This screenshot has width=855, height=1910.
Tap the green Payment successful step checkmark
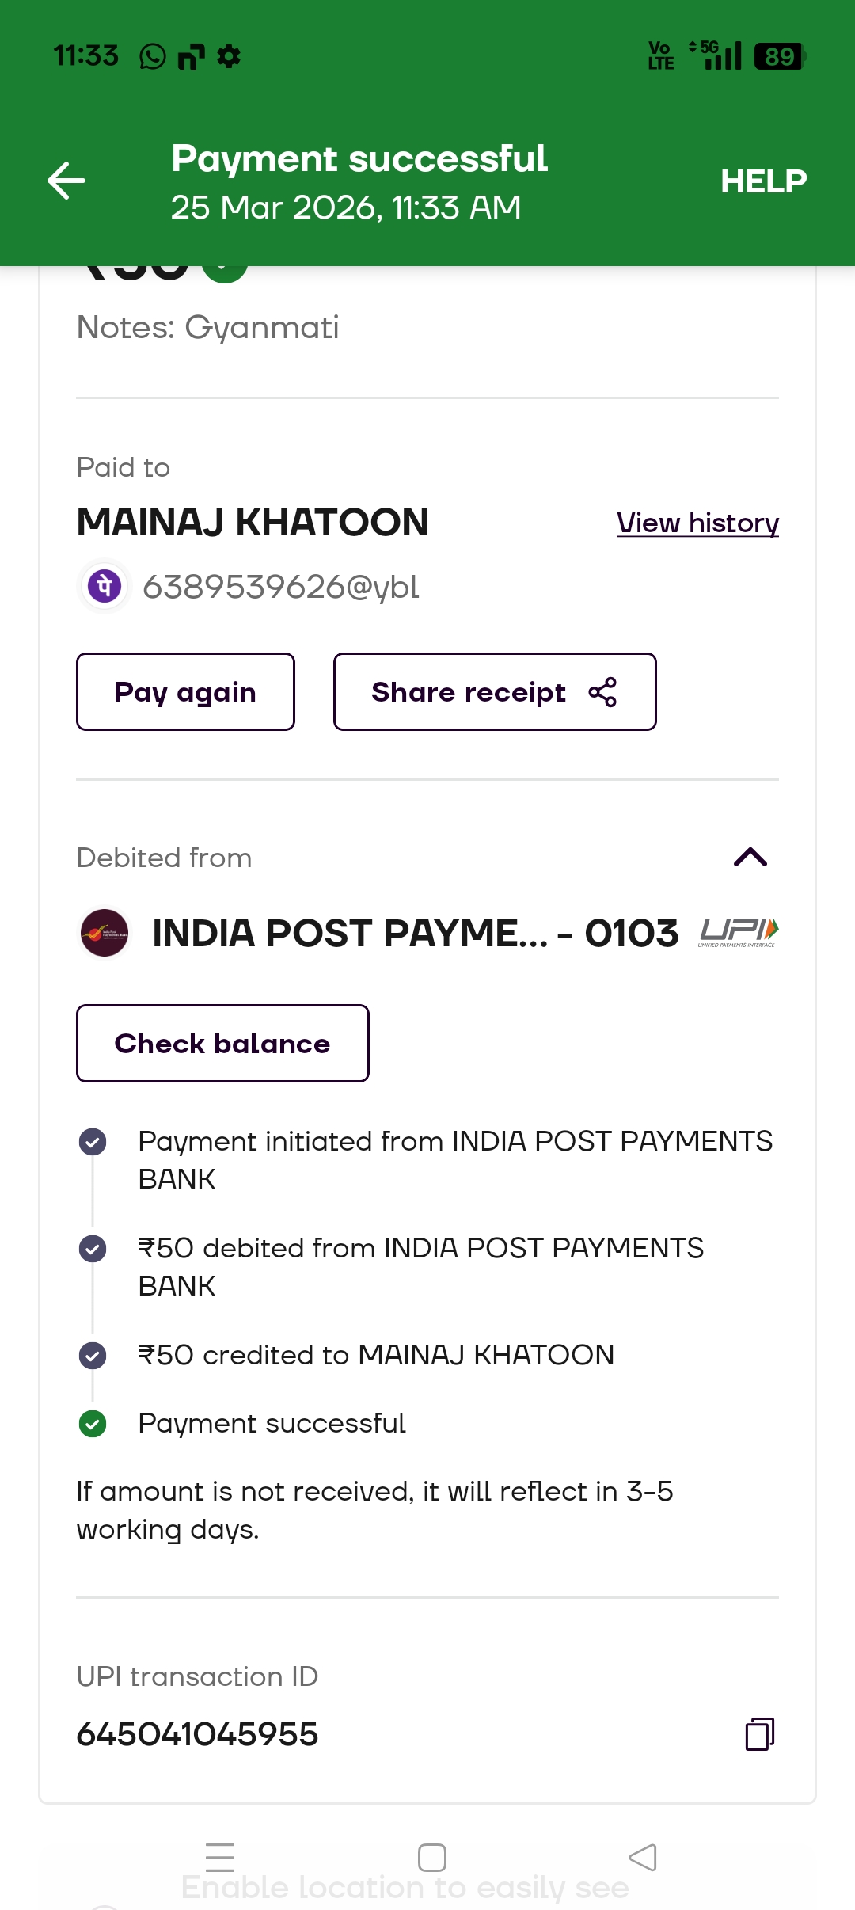(93, 1424)
